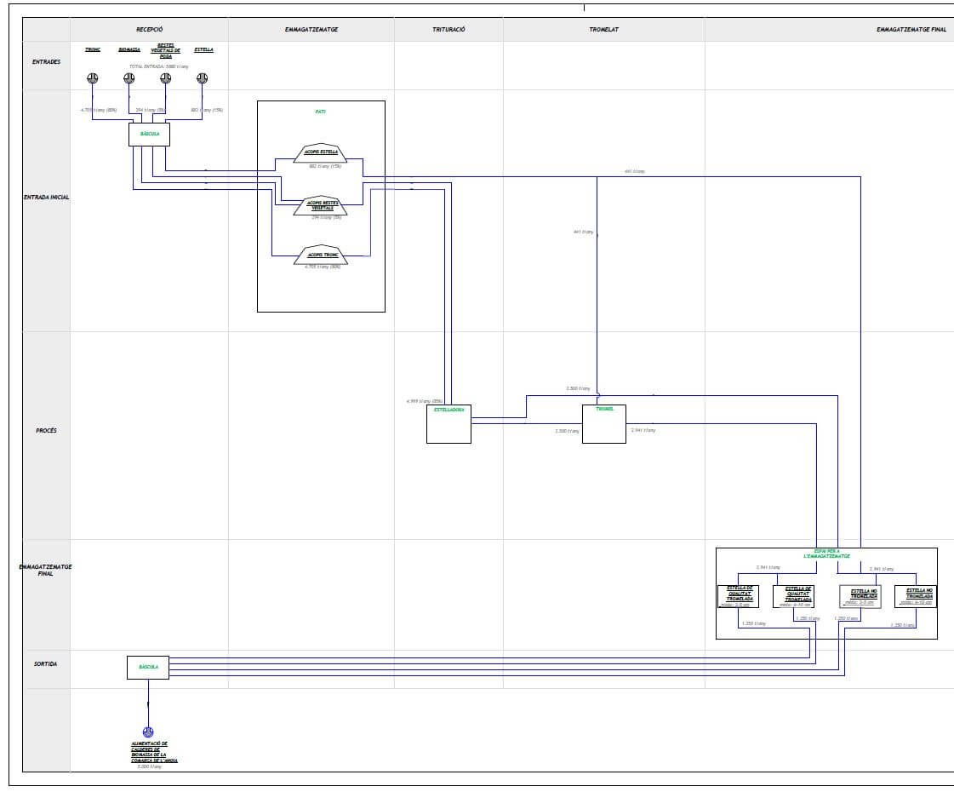
Task: Click the Tròmel process box
Action: [603, 424]
